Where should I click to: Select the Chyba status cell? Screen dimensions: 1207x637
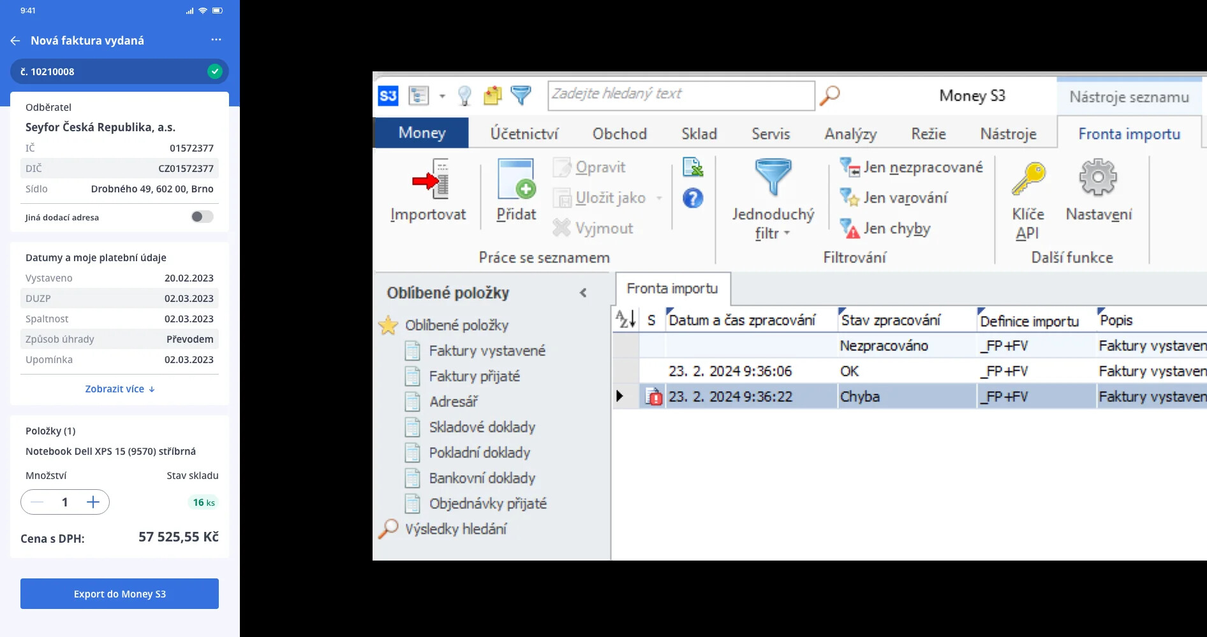coord(907,396)
